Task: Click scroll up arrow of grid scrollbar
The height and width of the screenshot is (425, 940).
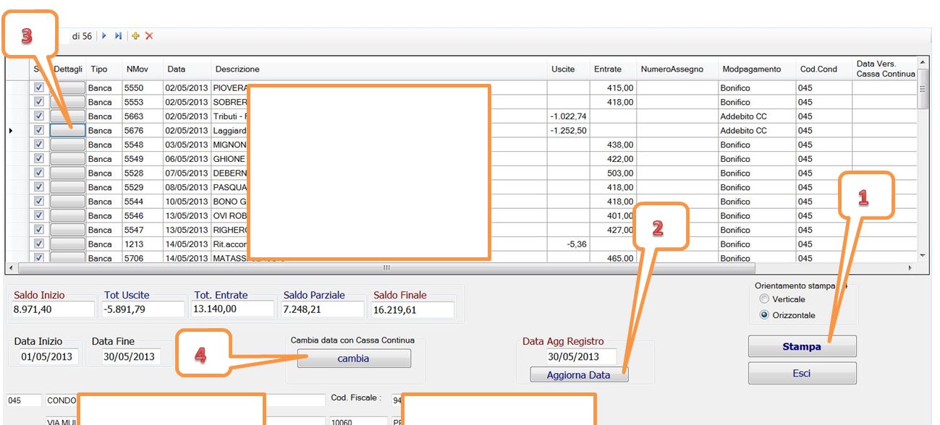Action: click(922, 63)
